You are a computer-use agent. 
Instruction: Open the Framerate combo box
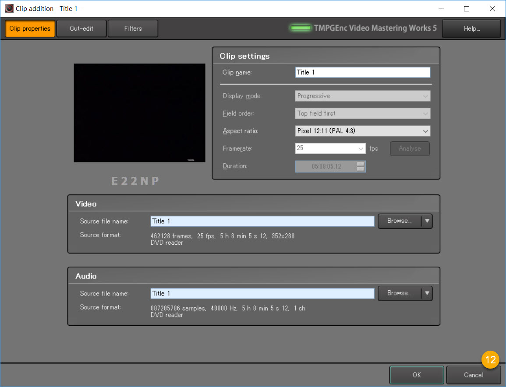(330, 148)
